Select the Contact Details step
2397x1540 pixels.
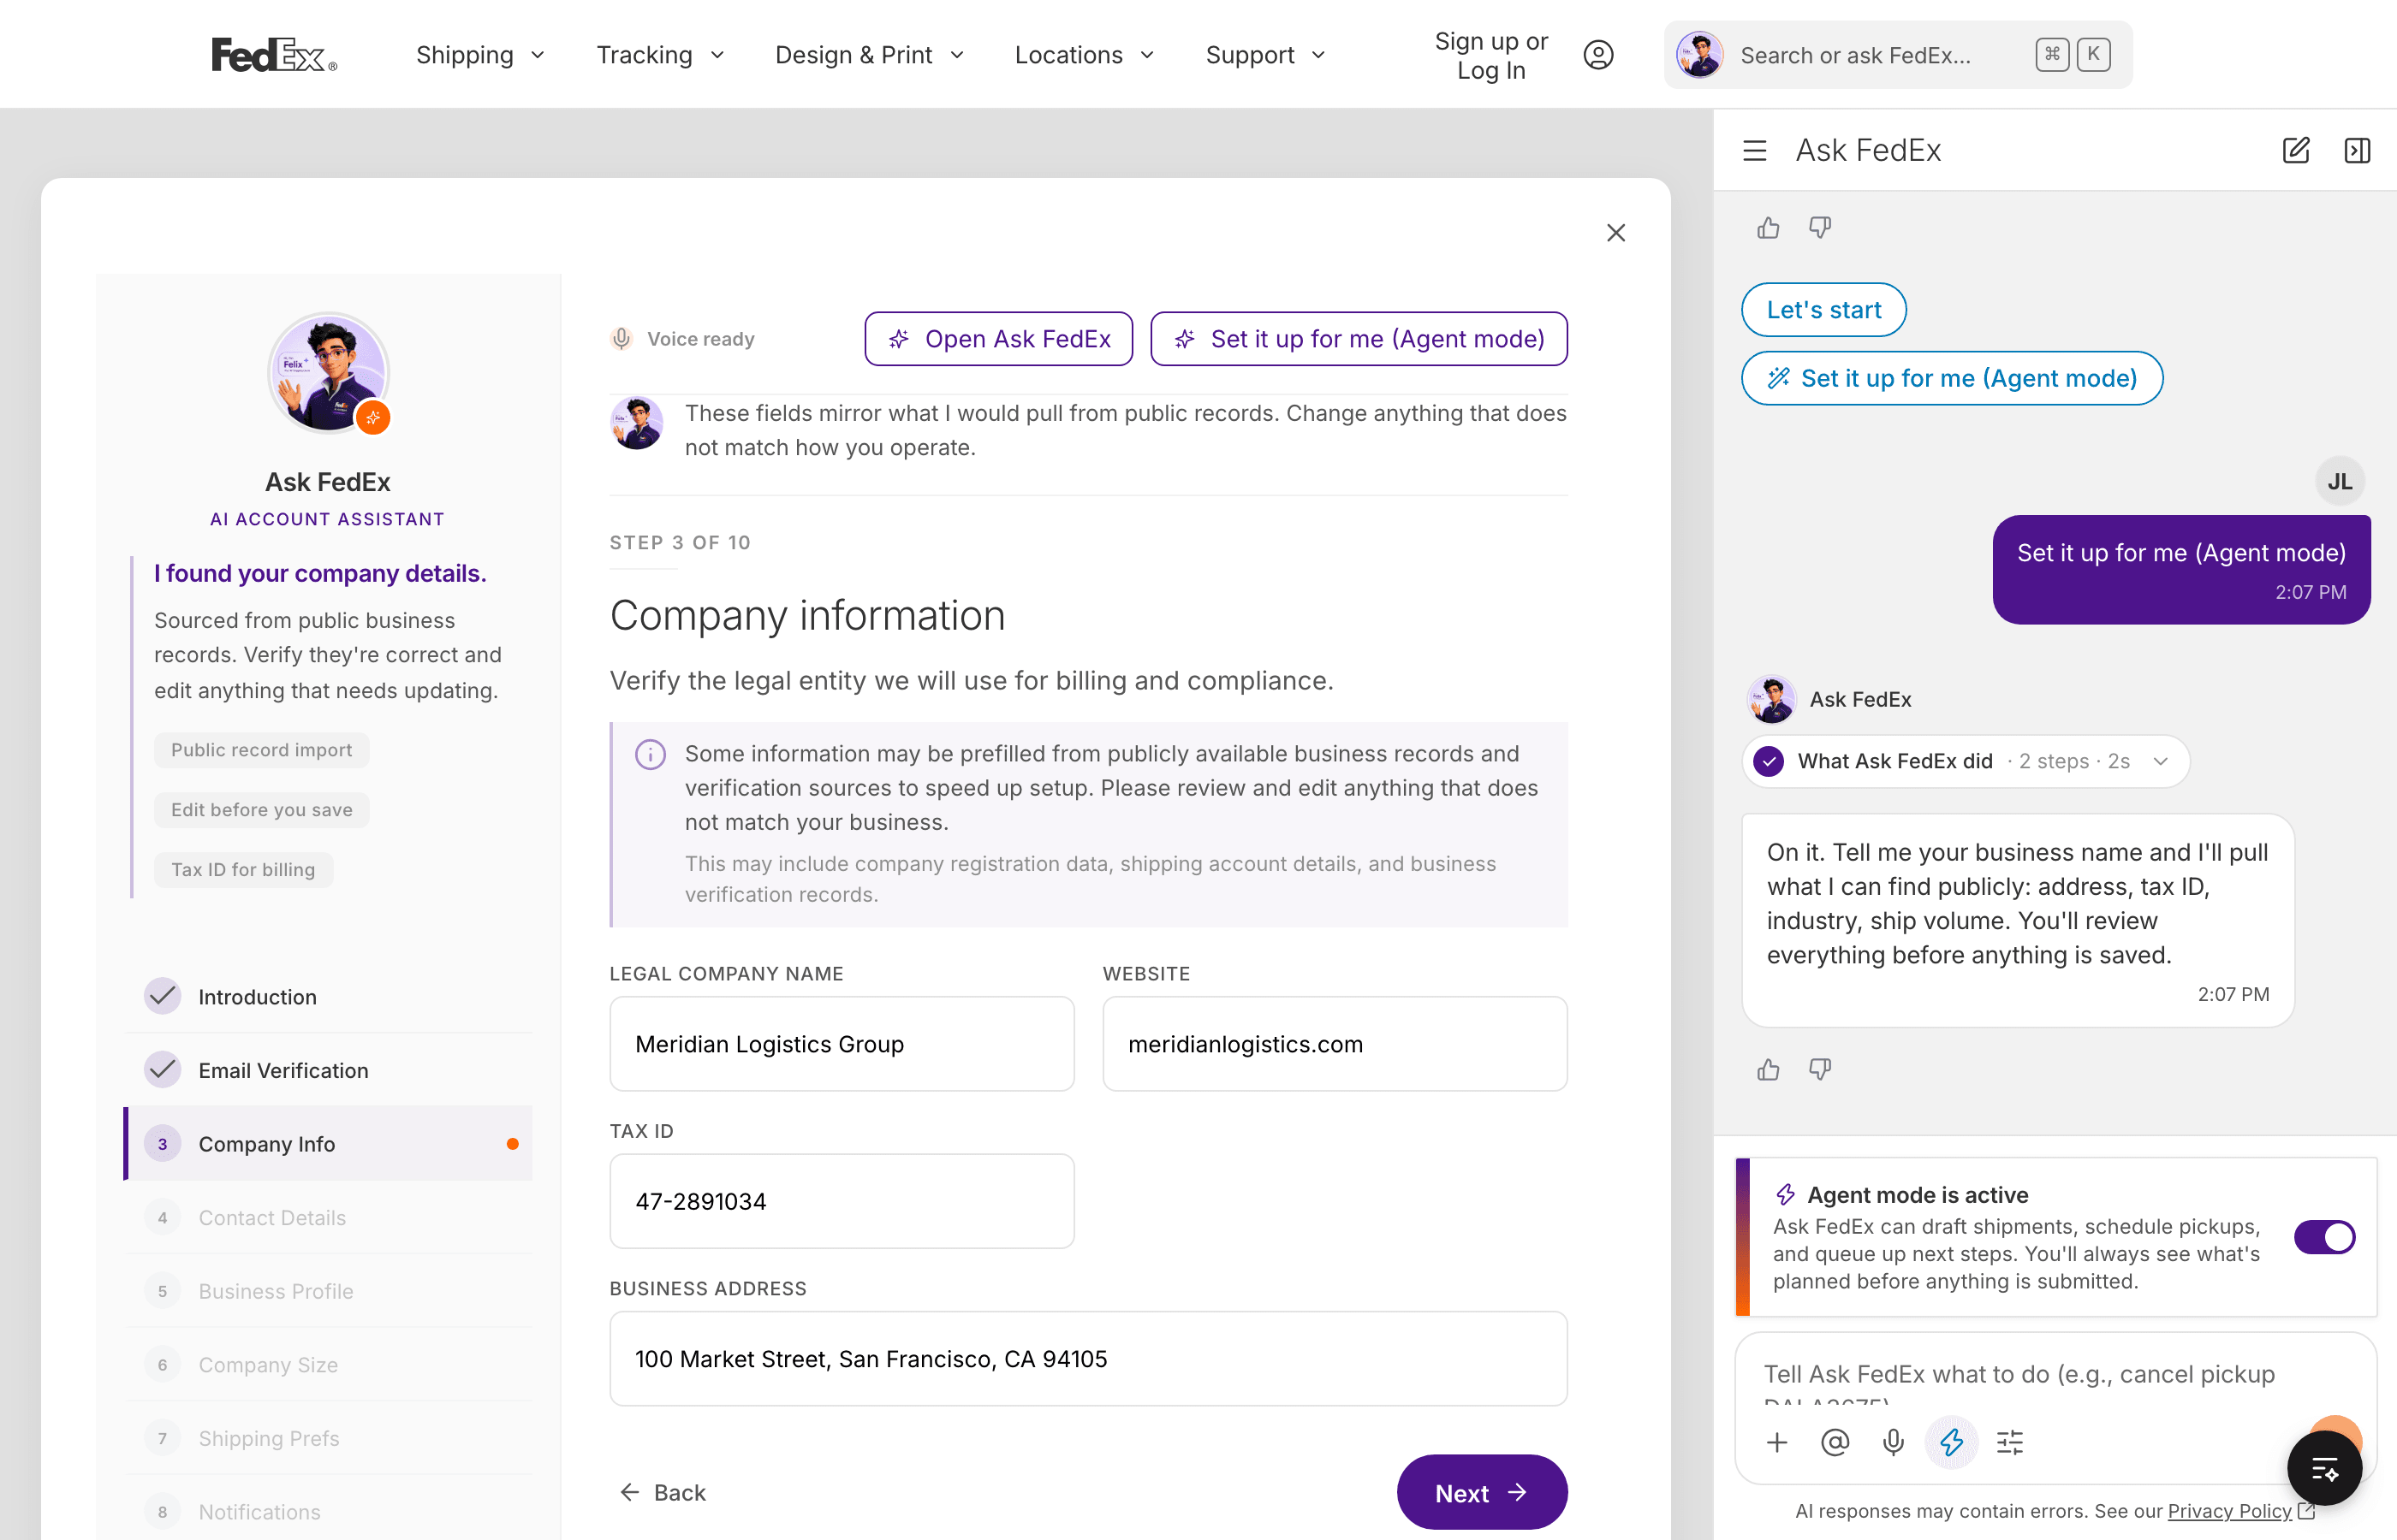click(329, 1218)
